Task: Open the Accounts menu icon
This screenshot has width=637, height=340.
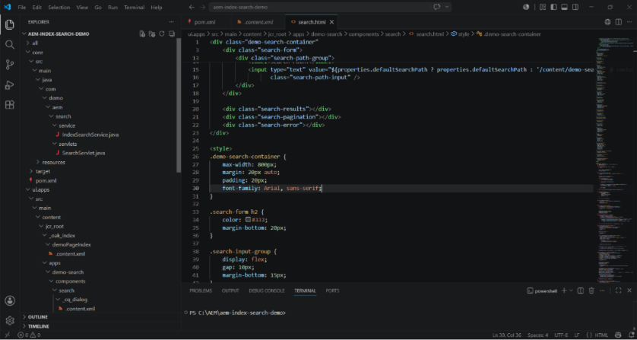Action: click(10, 300)
